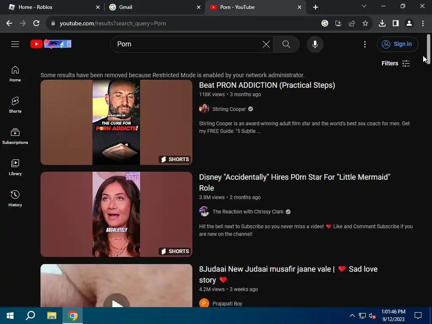Viewport: 432px width, 324px height.
Task: Show hidden system tray icons
Action: coord(352,316)
